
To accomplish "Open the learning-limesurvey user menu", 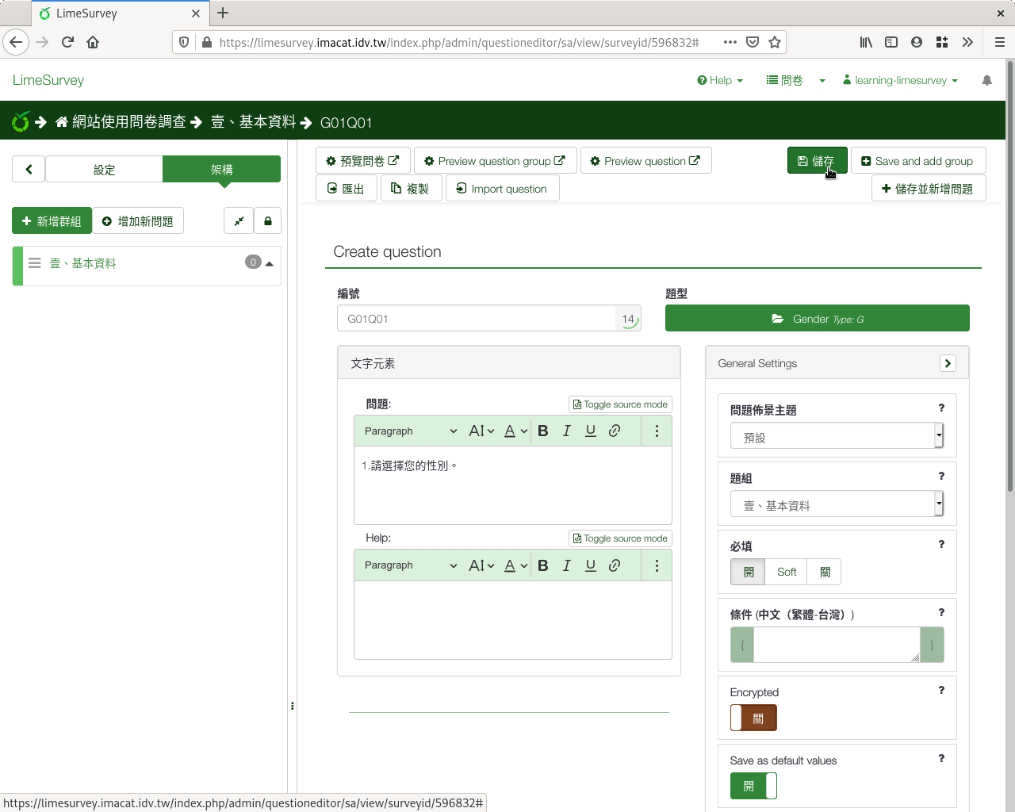I will point(900,80).
